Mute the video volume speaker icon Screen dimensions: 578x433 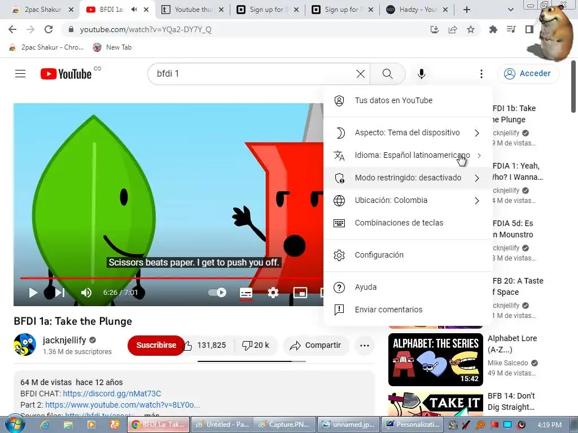coord(86,293)
